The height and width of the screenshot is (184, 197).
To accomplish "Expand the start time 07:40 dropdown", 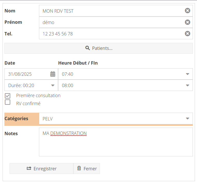I will (187, 74).
